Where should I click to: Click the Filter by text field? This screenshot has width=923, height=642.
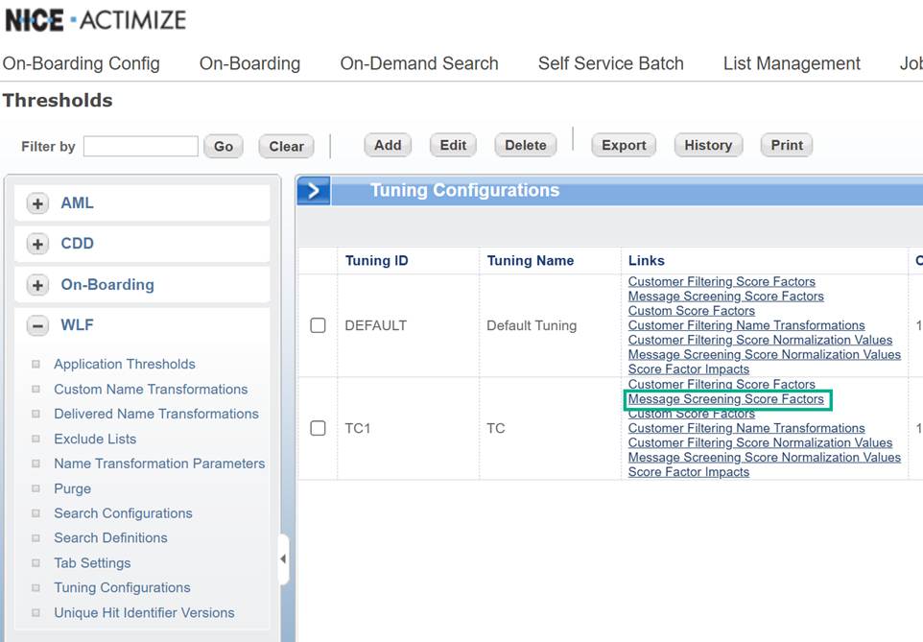tap(141, 146)
